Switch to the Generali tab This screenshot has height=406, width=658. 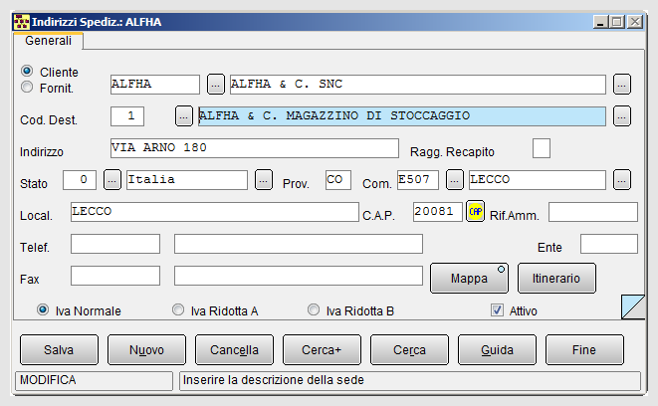point(48,41)
